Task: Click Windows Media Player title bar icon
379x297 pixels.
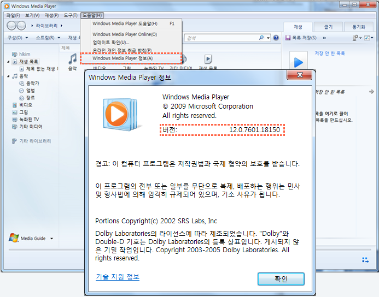Action: tap(7, 6)
